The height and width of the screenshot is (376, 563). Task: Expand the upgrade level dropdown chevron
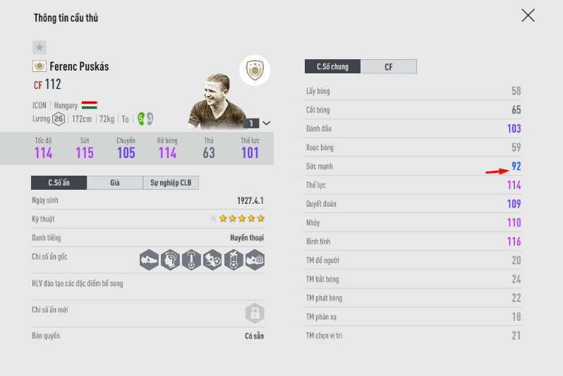[266, 123]
